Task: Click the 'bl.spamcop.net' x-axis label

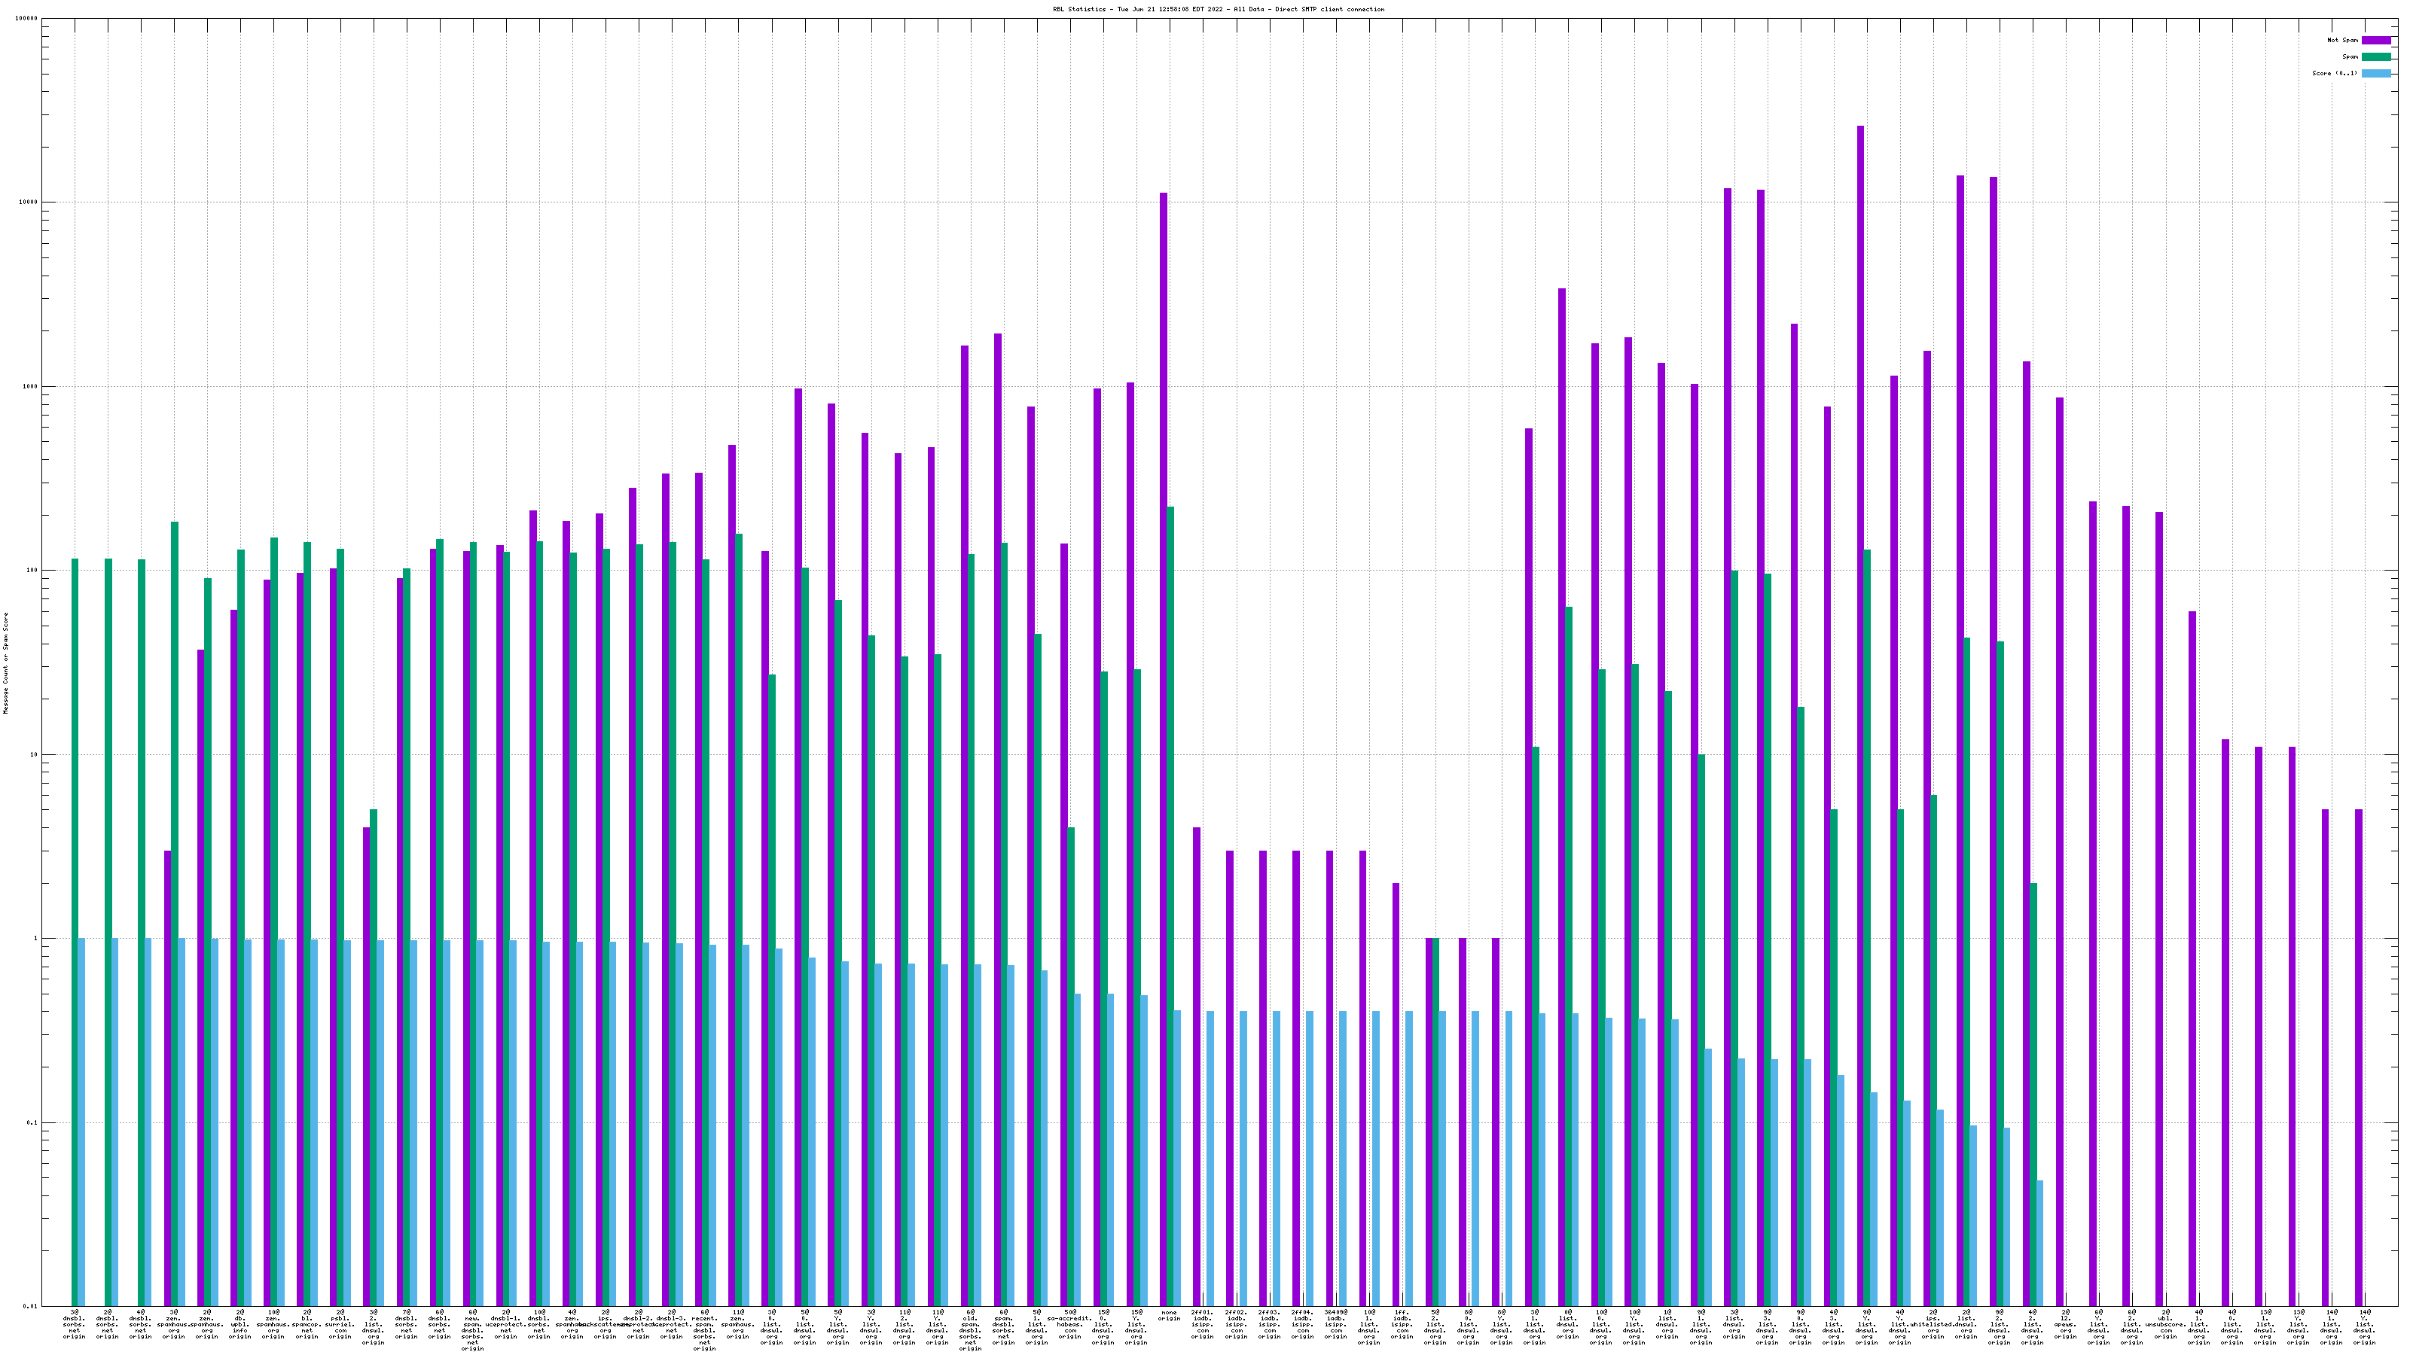Action: tap(306, 1324)
